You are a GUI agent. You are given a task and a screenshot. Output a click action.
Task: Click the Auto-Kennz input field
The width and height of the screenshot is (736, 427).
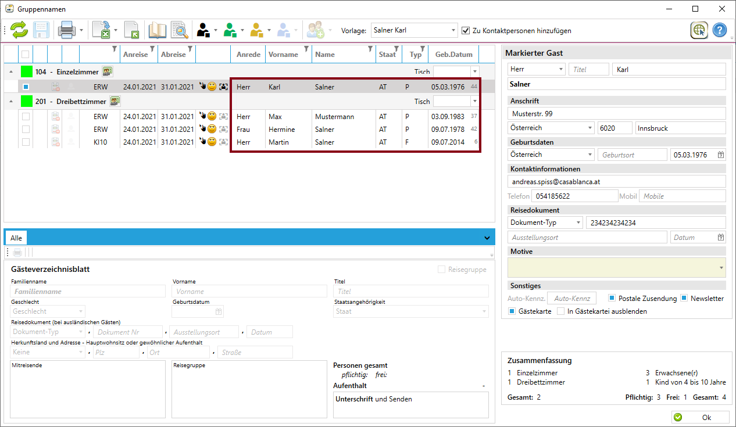(572, 298)
